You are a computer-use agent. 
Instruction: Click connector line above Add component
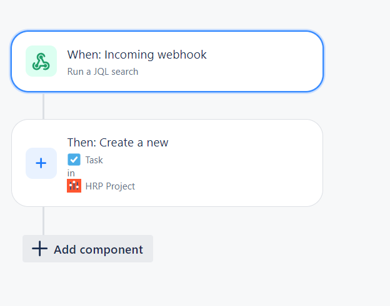pyautogui.click(x=44, y=221)
